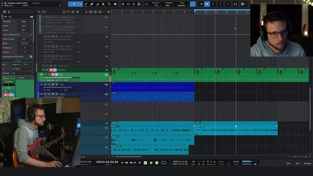Image resolution: width=313 pixels, height=176 pixels.
Task: Click the wrench track options icon
Action: (x=39, y=12)
